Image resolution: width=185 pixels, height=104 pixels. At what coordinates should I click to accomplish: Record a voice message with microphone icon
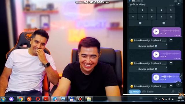[179, 92]
